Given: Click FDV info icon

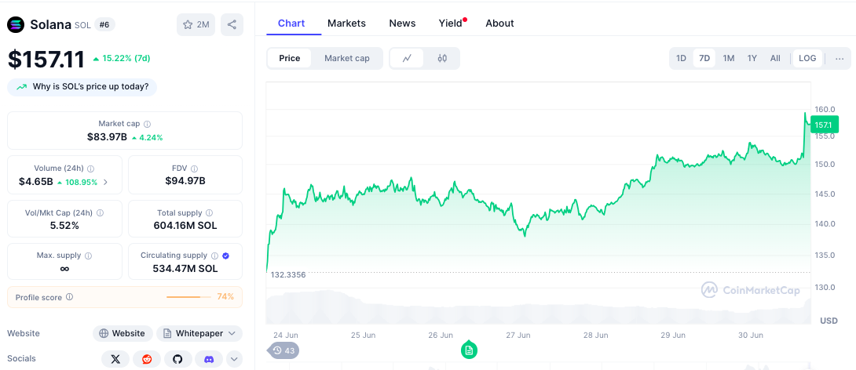Looking at the screenshot, I should pyautogui.click(x=194, y=169).
